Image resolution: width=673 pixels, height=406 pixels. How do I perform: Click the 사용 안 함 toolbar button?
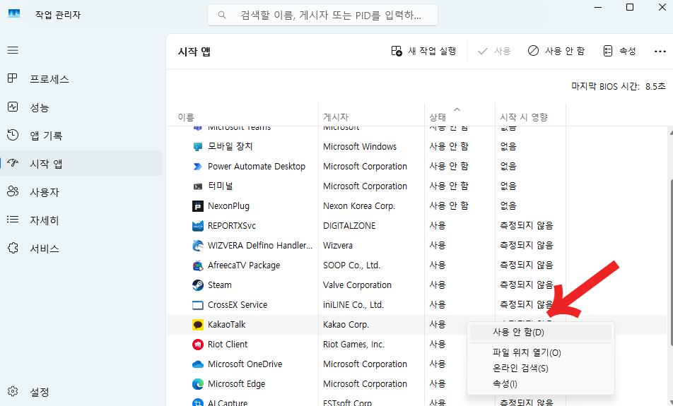556,51
